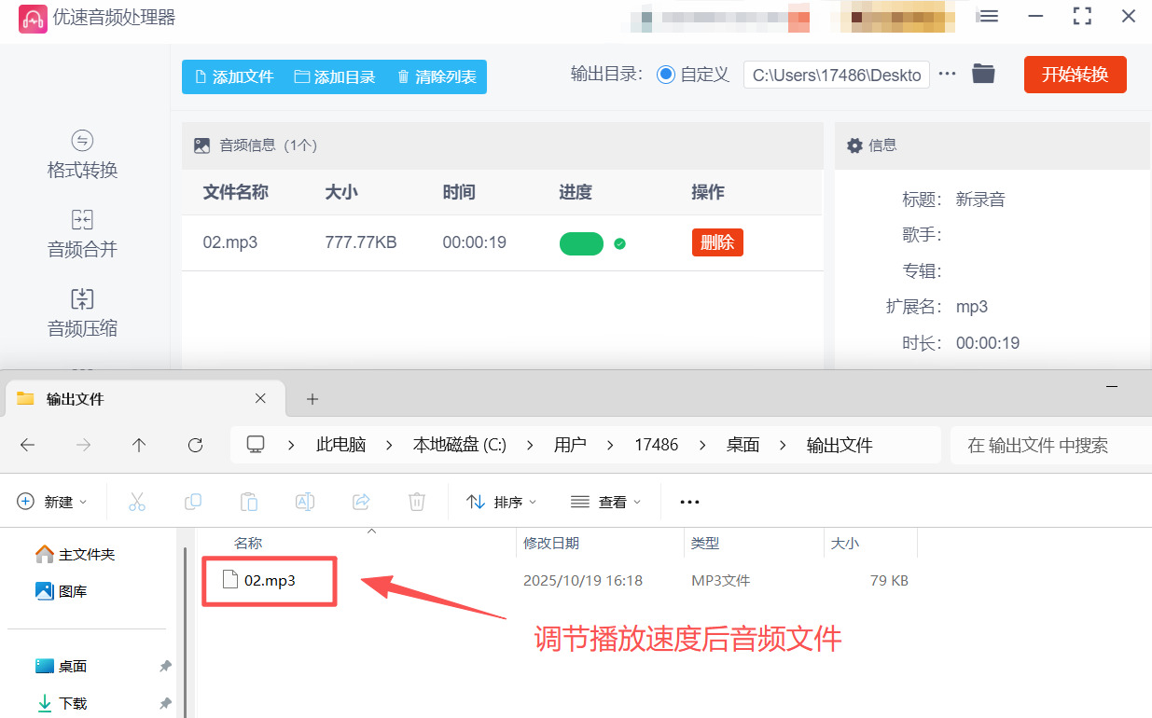
Task: Click the green completion checkmark icon
Action: 619,243
